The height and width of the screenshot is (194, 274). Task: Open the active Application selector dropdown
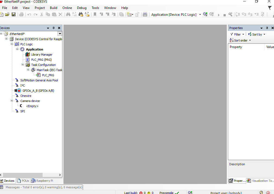[x=200, y=15]
